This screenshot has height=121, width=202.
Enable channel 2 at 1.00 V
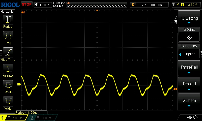42,118
